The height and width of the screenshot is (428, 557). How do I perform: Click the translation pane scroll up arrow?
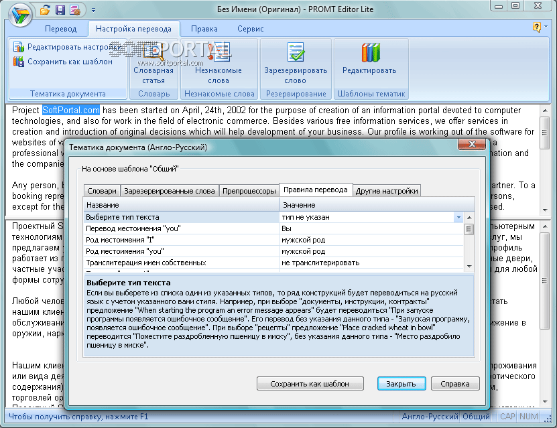[544, 226]
